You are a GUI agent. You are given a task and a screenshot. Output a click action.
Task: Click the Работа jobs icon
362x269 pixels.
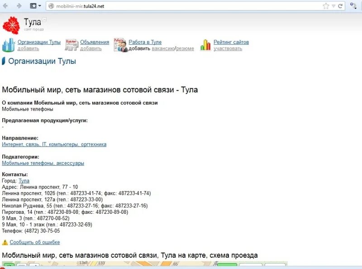120,45
